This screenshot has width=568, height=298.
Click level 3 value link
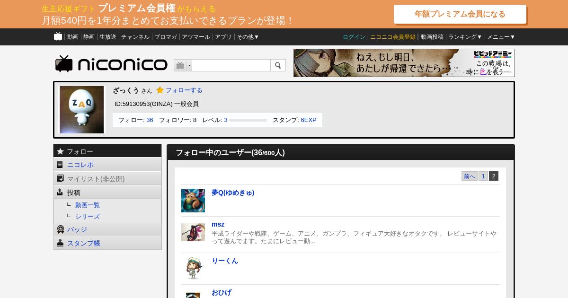(226, 120)
